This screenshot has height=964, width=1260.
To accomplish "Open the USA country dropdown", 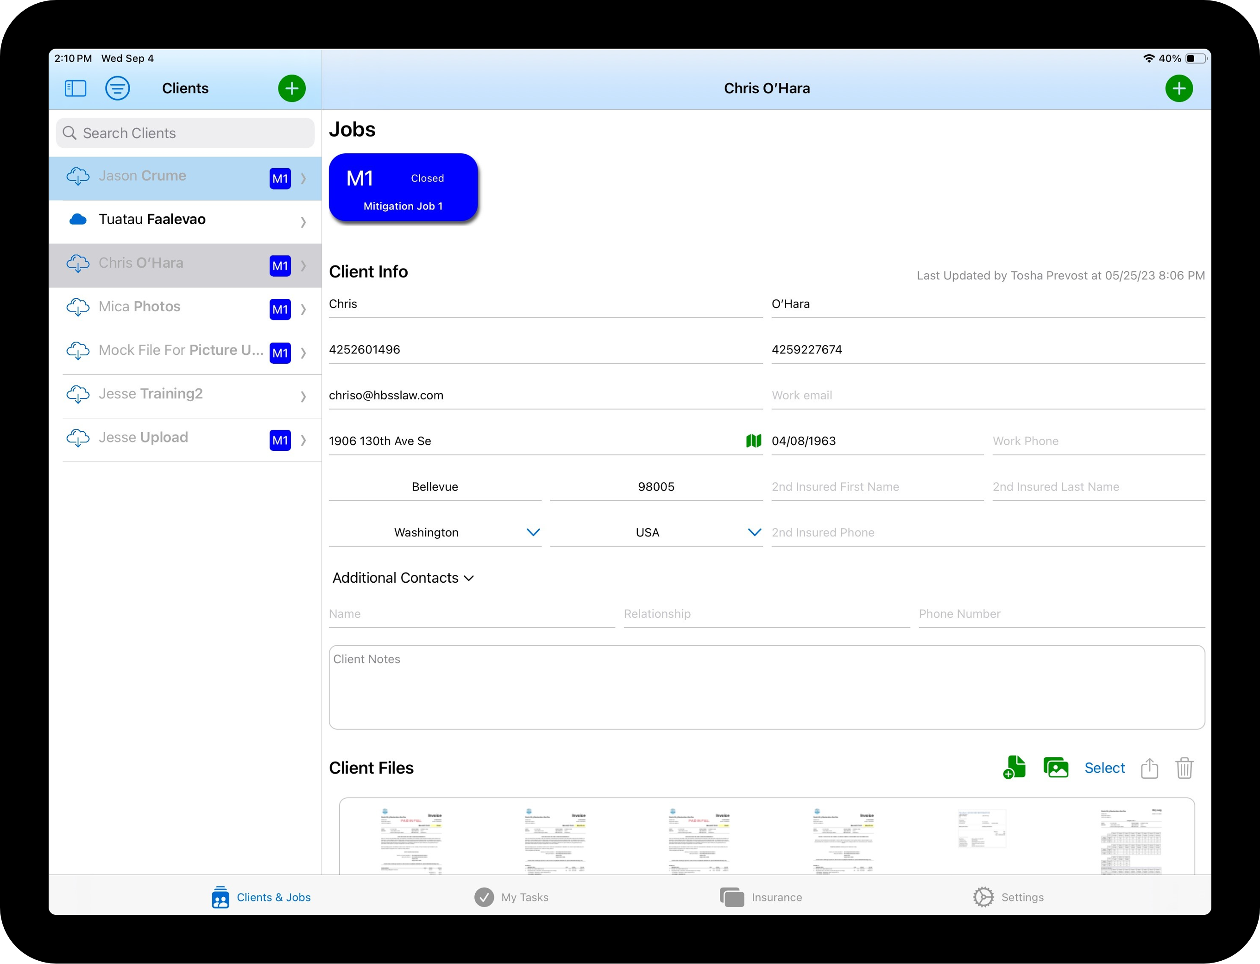I will point(754,533).
